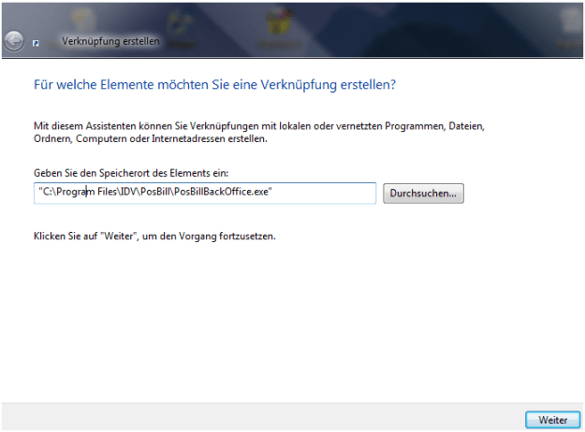This screenshot has height=432, width=585.
Task: Click the paragraph starting 'Mit diesem Assistenten'
Action: coord(259,133)
